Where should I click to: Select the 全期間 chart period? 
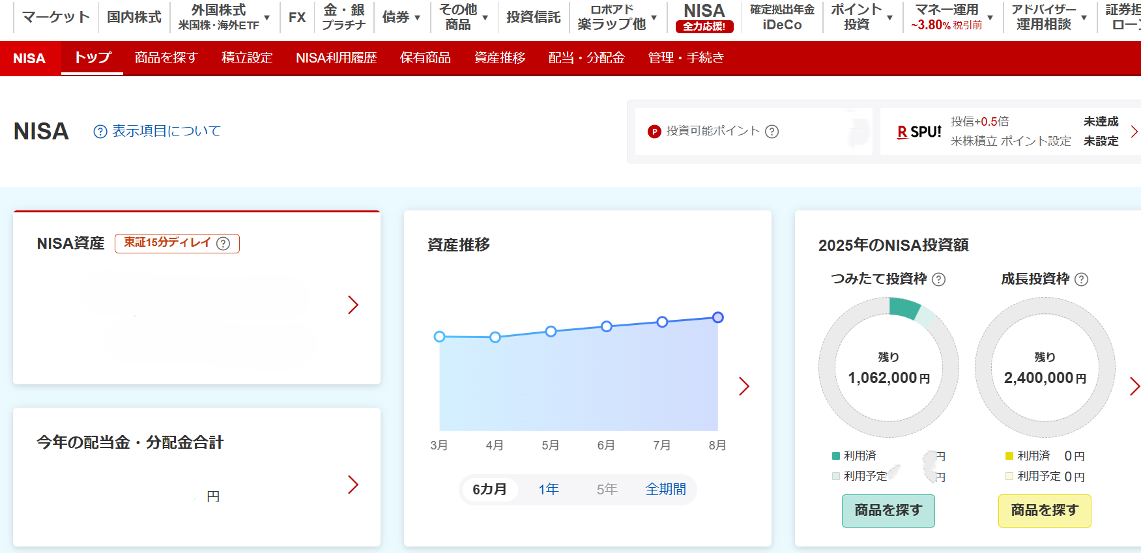[666, 489]
